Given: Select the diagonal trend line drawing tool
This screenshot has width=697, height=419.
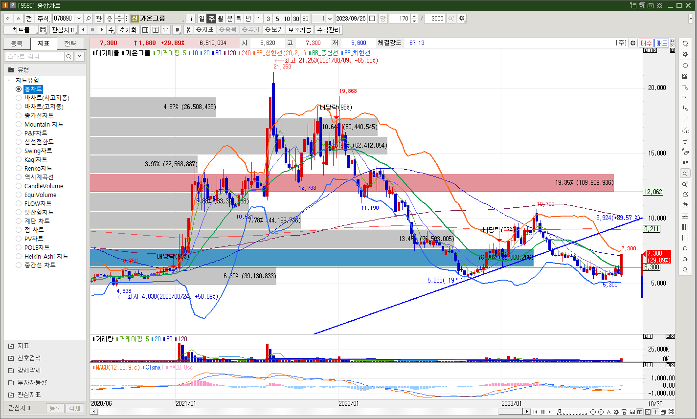Looking at the screenshot, I should click(x=685, y=119).
